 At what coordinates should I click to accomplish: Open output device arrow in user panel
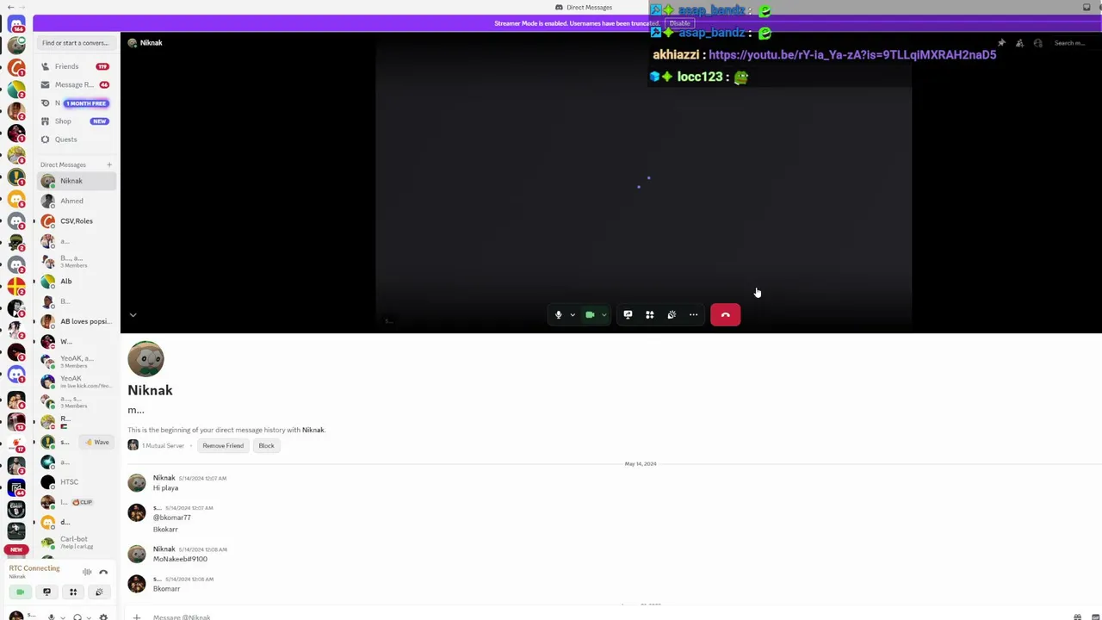point(89,617)
